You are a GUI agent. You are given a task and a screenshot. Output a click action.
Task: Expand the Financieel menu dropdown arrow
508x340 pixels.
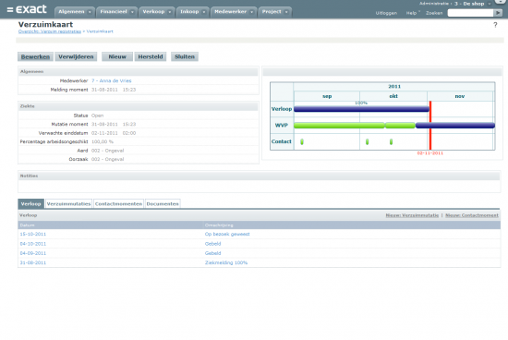[132, 12]
